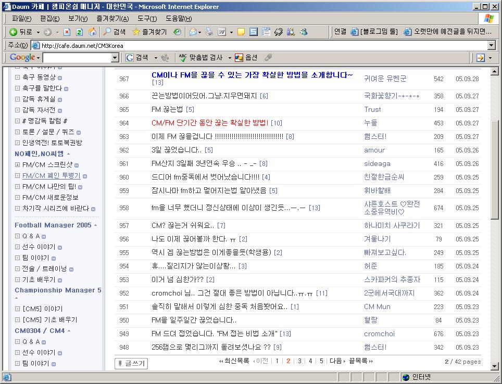Print the page with the printer icon
Image resolution: width=502 pixels, height=384 pixels.
pyautogui.click(x=209, y=32)
